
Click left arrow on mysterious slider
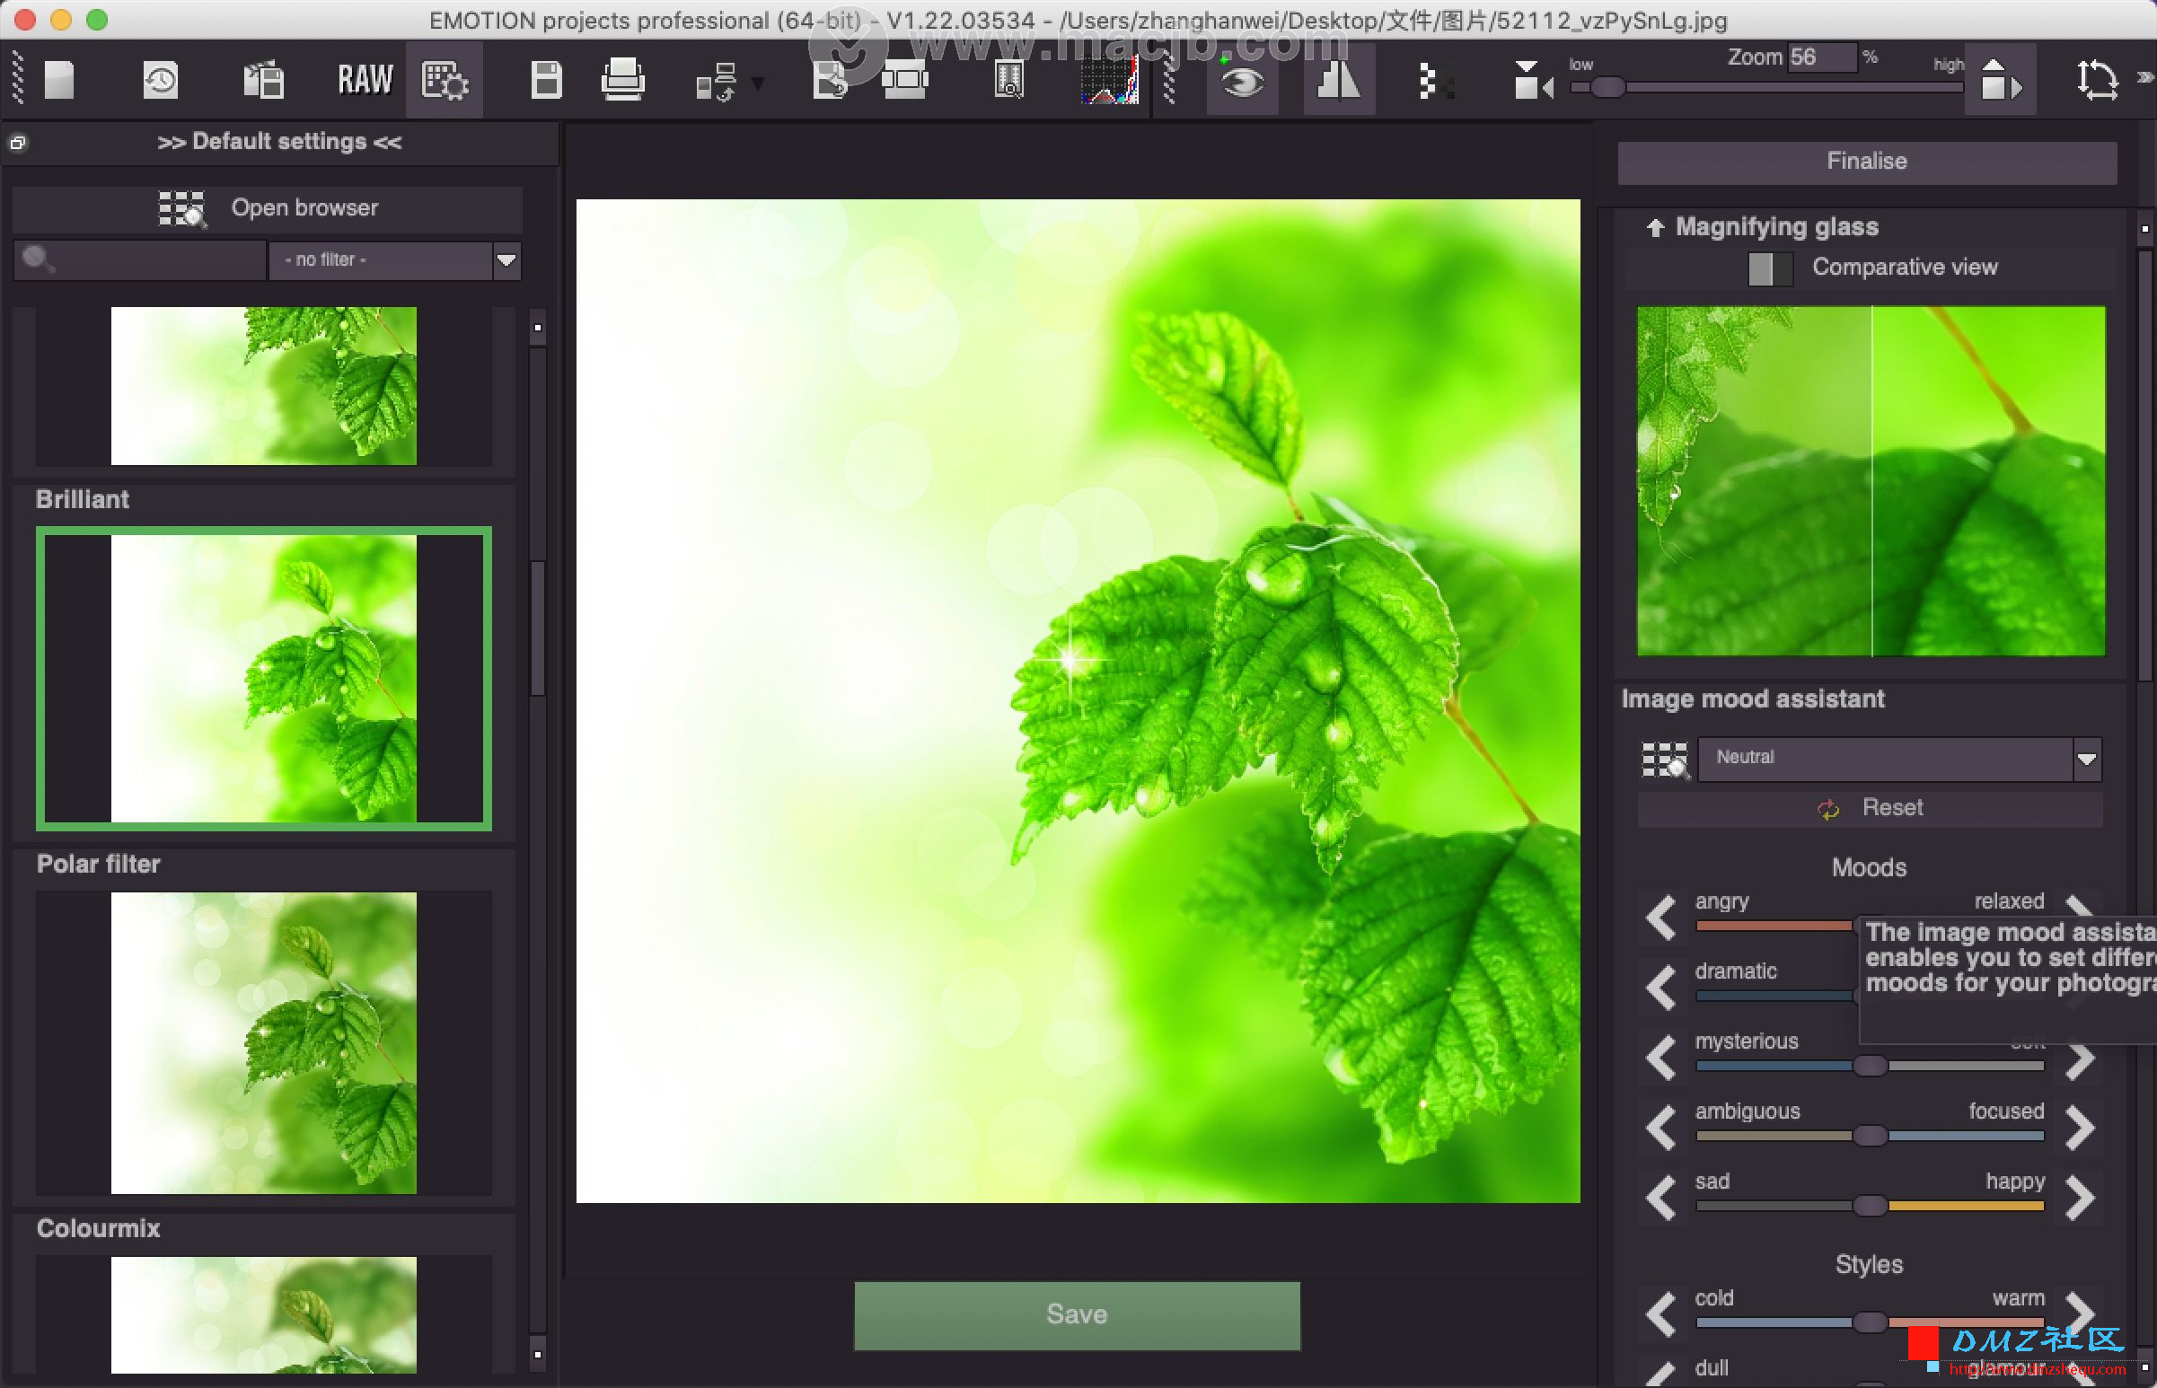point(1660,1058)
